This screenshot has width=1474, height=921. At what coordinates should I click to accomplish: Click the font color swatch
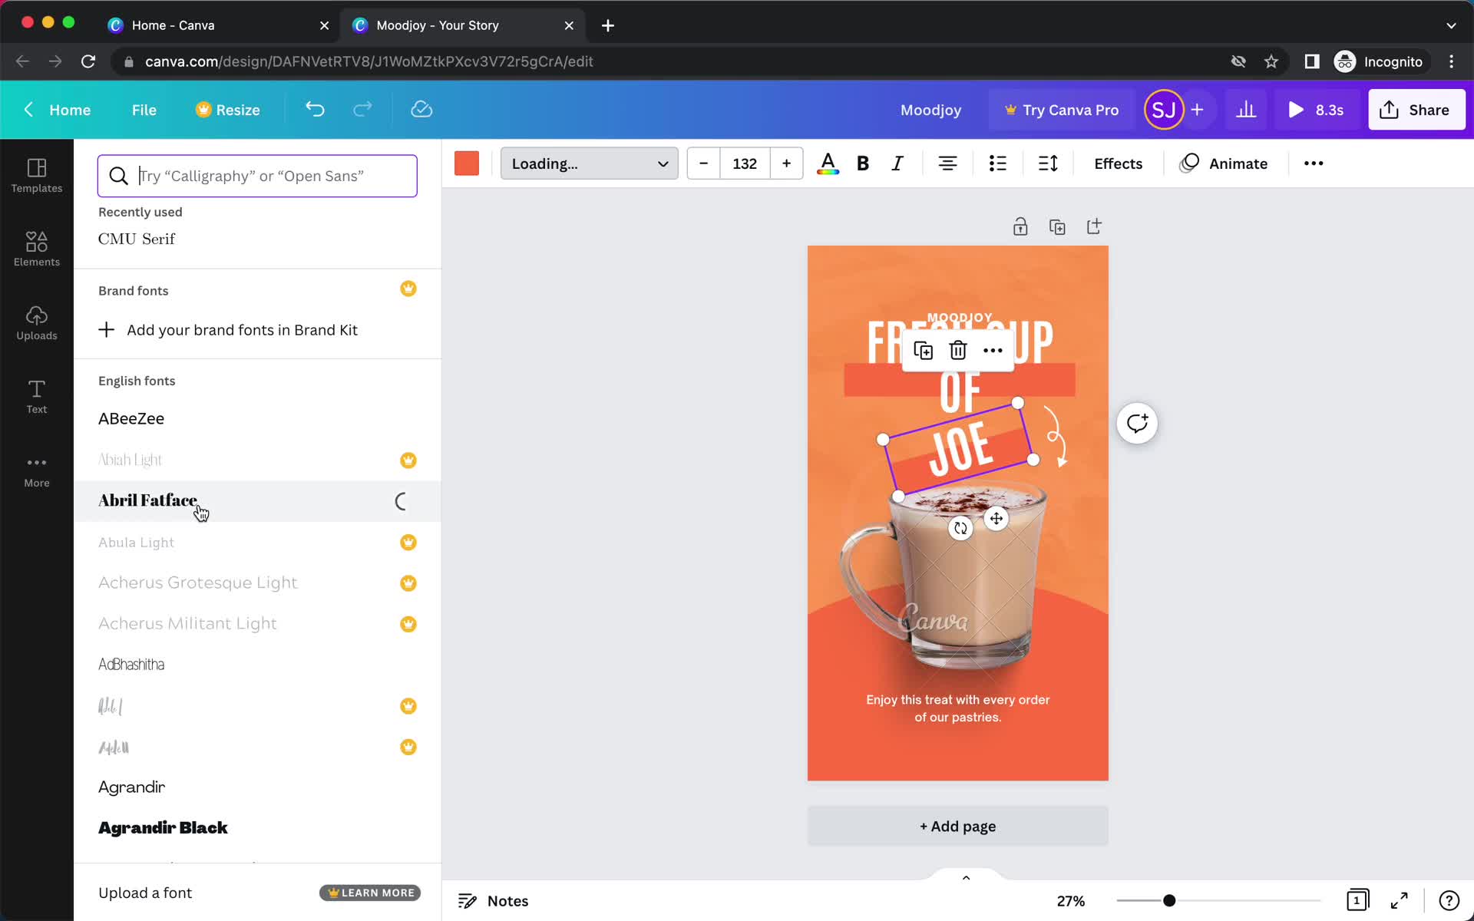point(827,163)
